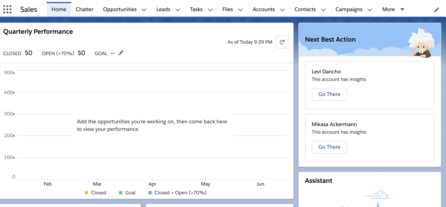Select the Home tab
The image size is (446, 207).
[59, 9]
